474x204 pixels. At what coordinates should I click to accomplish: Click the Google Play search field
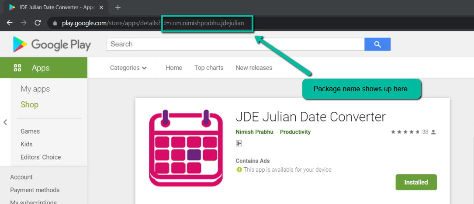235,44
